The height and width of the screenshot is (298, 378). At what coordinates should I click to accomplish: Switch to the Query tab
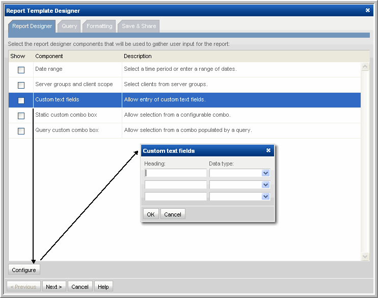(x=69, y=26)
